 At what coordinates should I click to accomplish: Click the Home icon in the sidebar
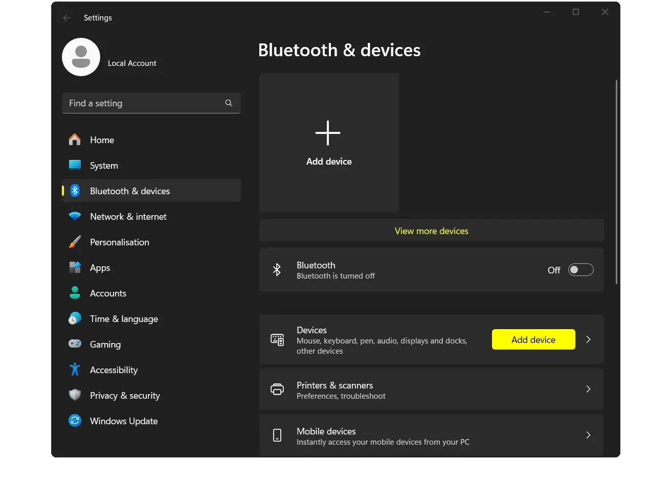click(x=75, y=140)
